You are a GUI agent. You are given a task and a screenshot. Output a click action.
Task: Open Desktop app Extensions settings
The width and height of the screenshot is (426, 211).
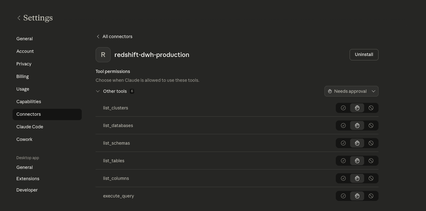(28, 179)
